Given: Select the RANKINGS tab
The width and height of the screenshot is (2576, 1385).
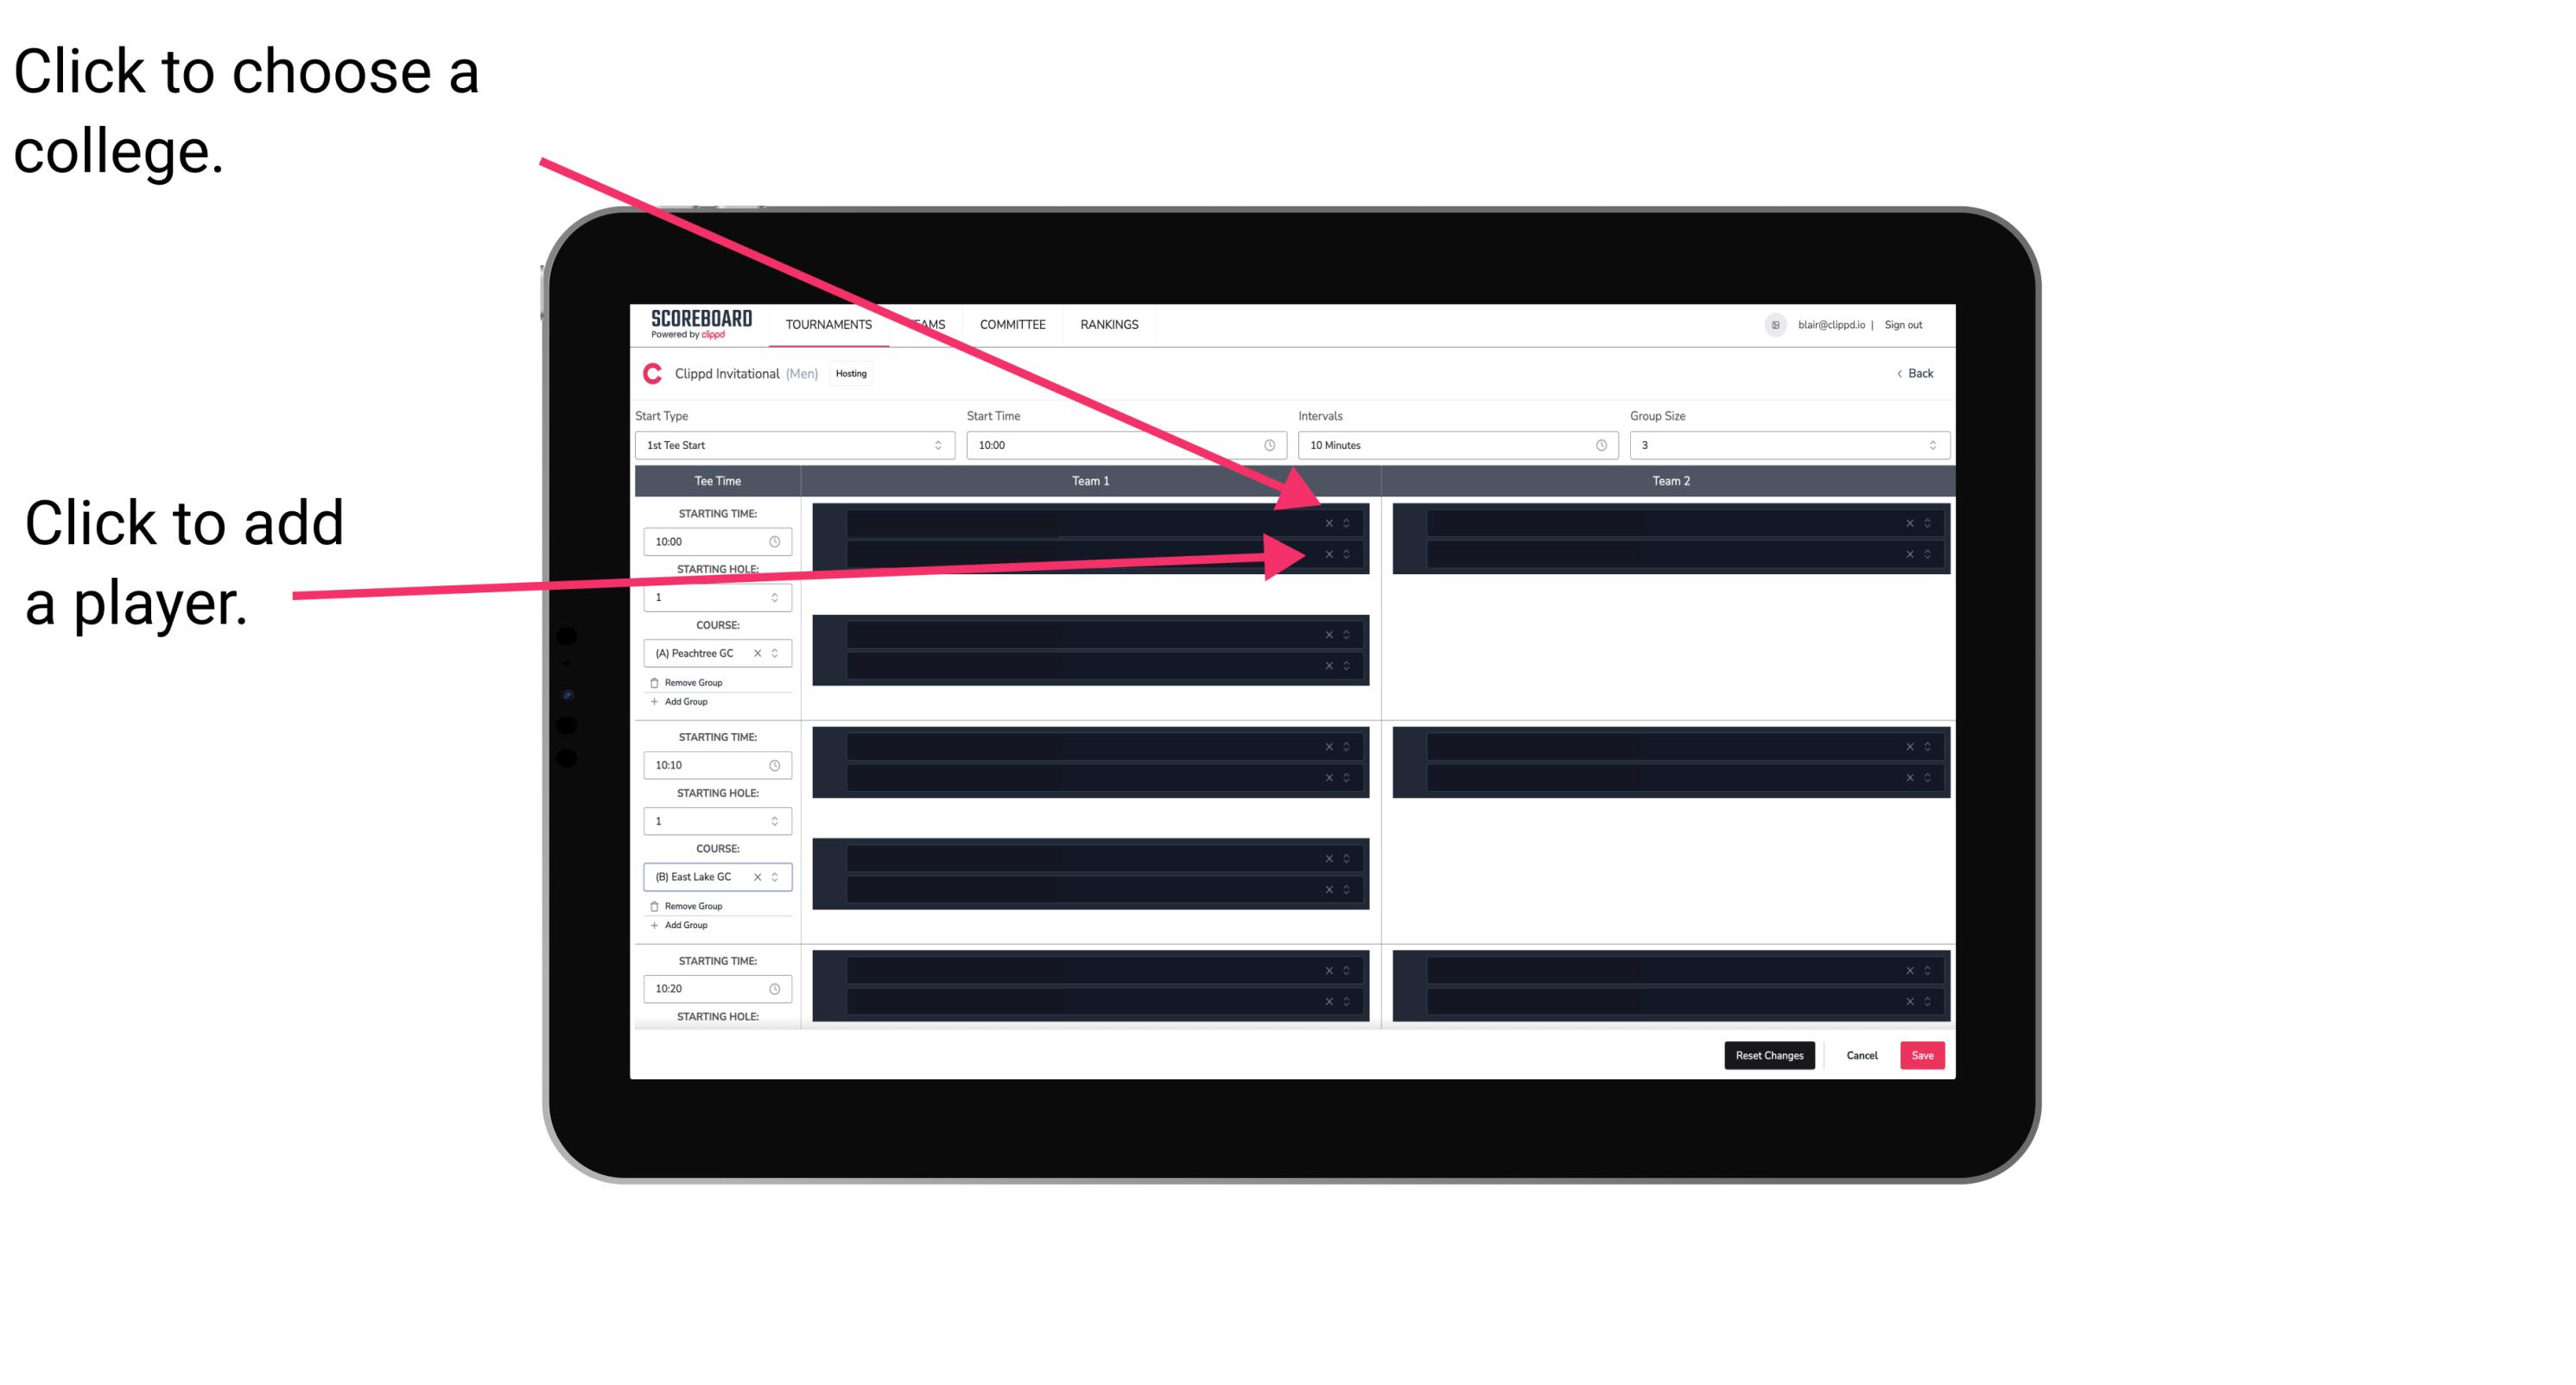Looking at the screenshot, I should point(1111,324).
